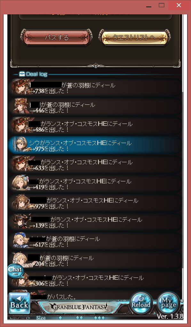This screenshot has width=191, height=327.
Task: Minimize the game window
Action: click(149, 5)
